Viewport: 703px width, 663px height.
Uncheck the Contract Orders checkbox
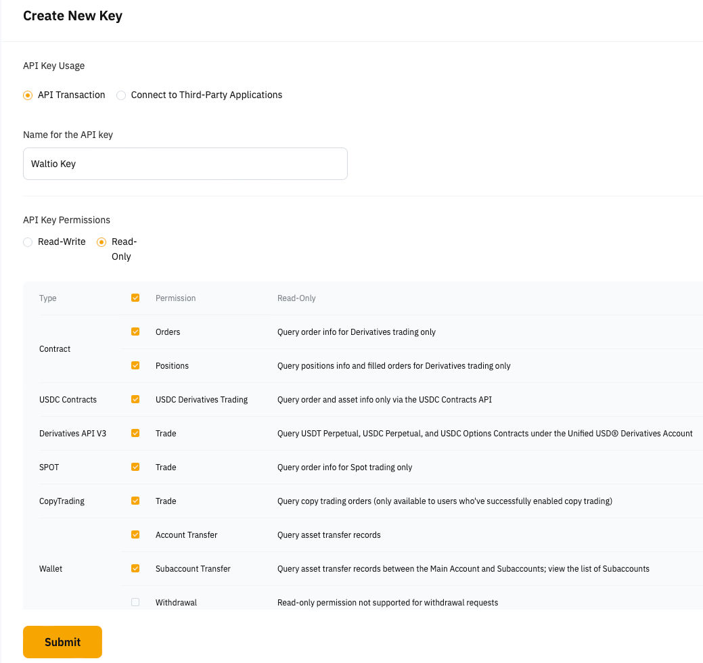coord(135,331)
